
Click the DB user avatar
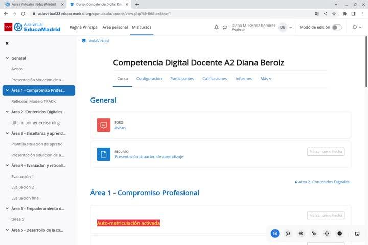[283, 27]
